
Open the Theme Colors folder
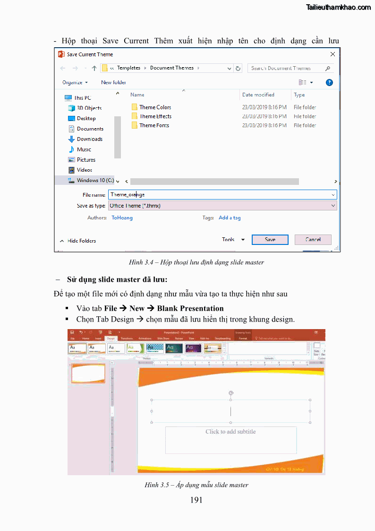click(155, 107)
